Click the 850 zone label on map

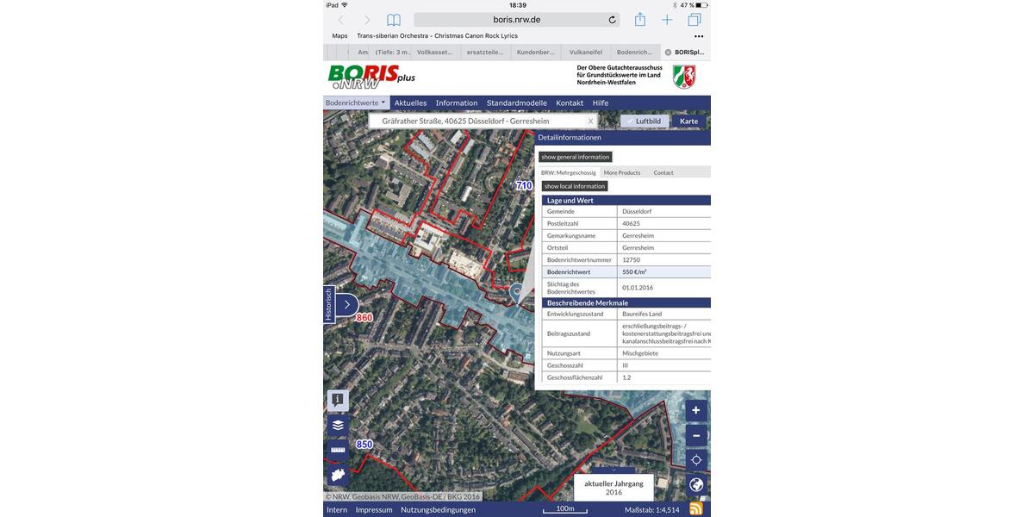364,445
